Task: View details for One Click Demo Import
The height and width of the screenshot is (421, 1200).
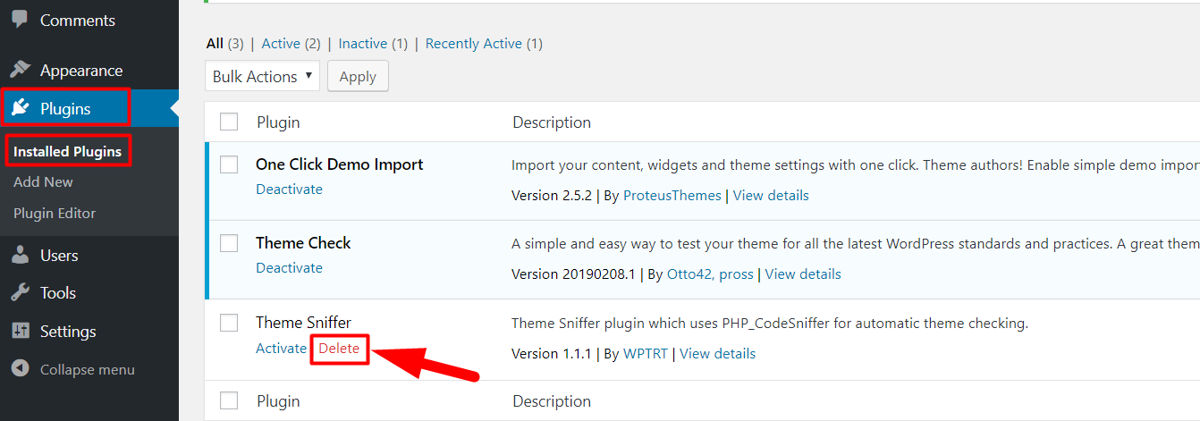Action: [771, 195]
